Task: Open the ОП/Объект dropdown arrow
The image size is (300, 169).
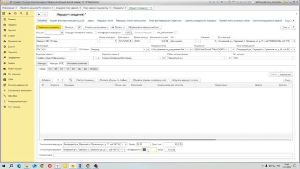Action: point(145,49)
